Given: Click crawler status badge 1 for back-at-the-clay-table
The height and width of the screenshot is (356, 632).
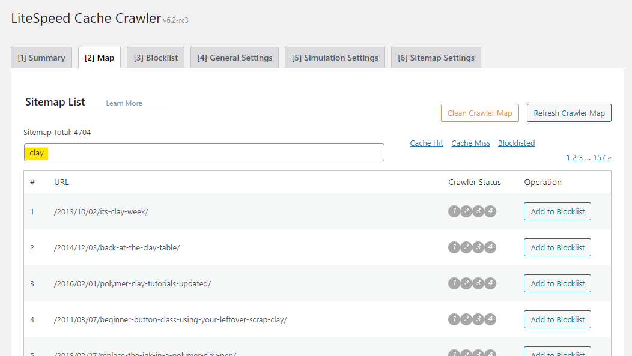Looking at the screenshot, I should click(454, 247).
